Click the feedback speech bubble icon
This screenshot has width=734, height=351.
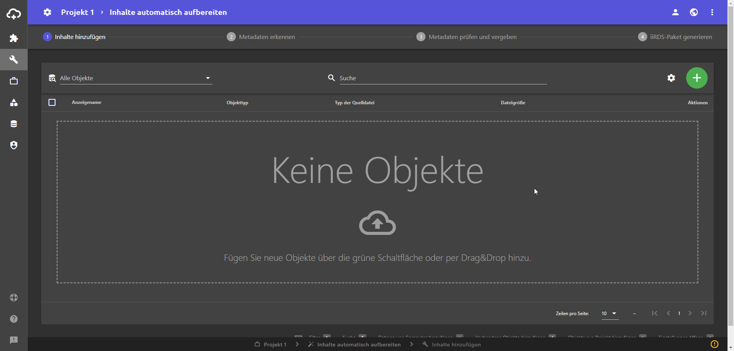click(14, 340)
